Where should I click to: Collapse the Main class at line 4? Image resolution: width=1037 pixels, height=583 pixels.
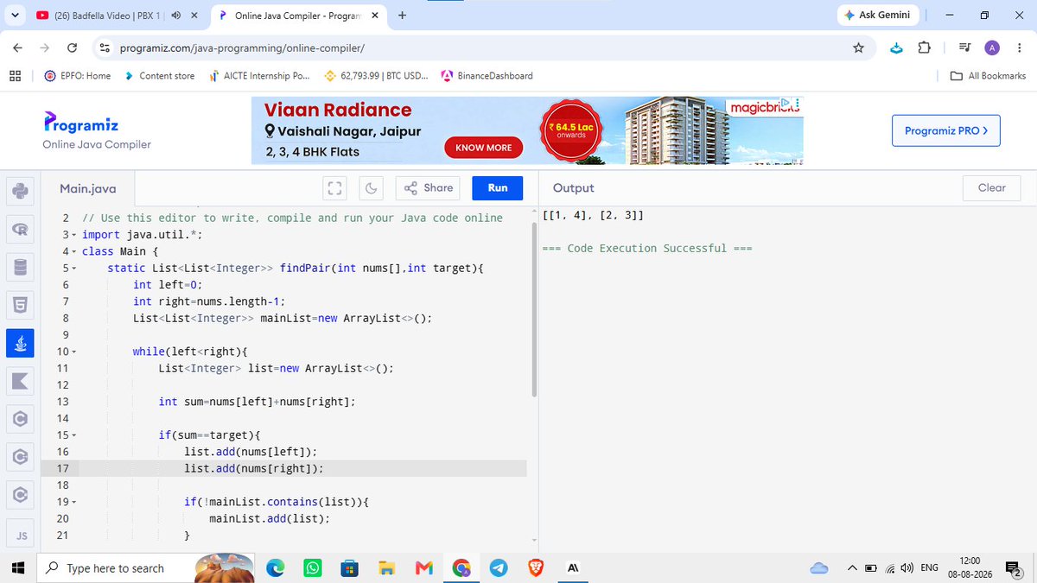pyautogui.click(x=74, y=251)
